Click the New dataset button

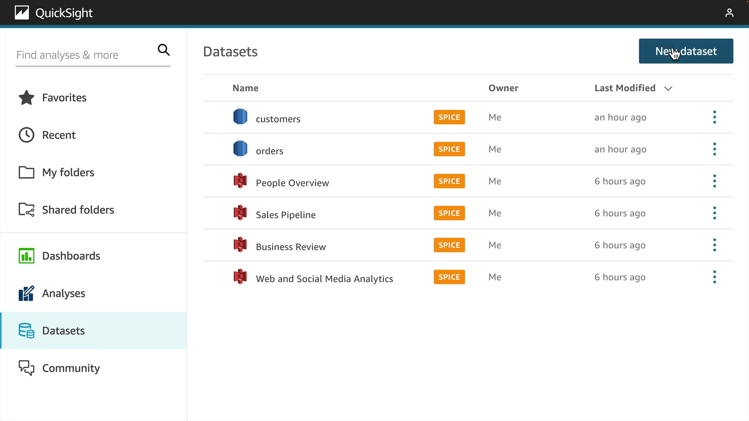686,51
